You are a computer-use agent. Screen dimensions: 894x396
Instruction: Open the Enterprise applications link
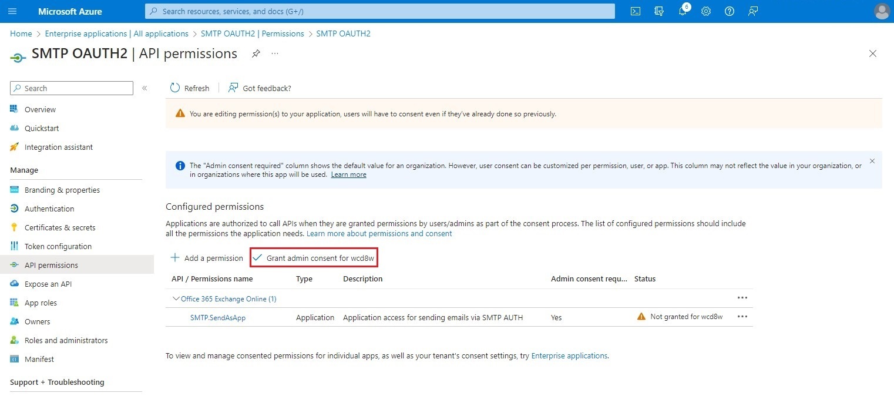click(569, 355)
